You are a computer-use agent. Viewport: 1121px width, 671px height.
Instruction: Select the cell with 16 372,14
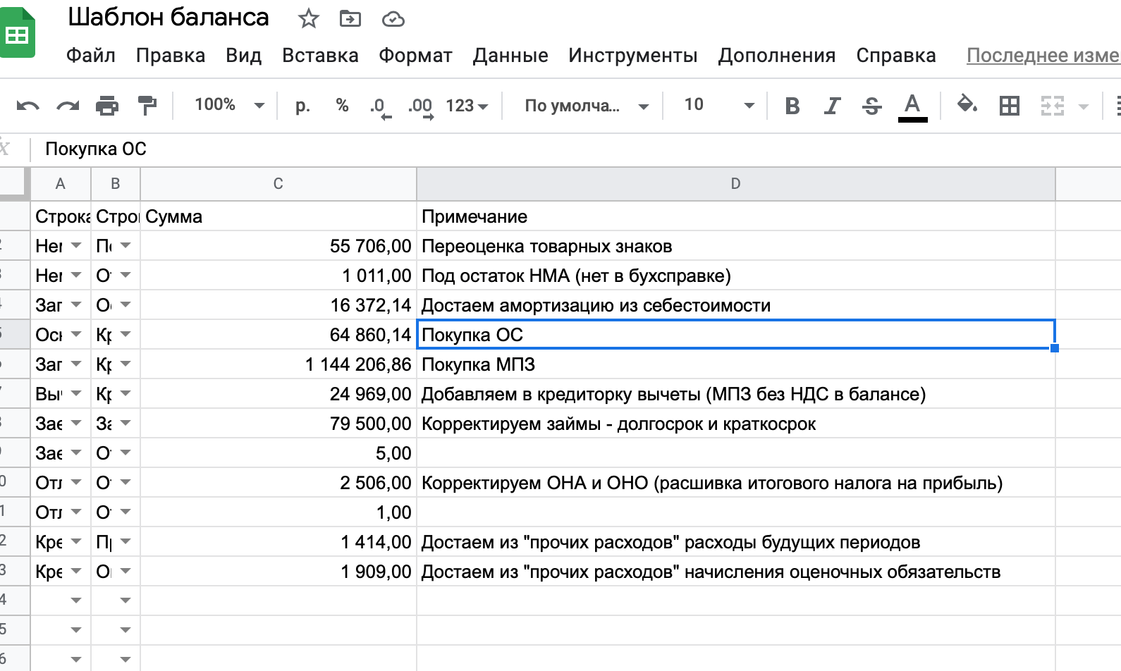pos(278,305)
